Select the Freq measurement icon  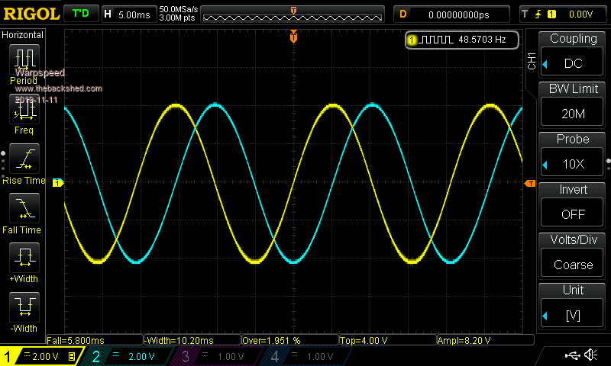coord(24,110)
